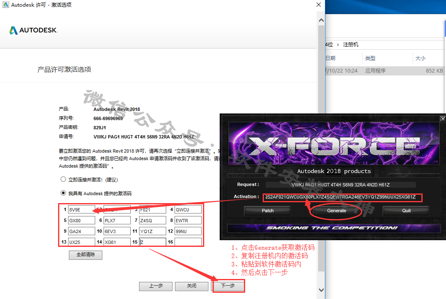Image resolution: width=446 pixels, height=299 pixels.
Task: Click the serial number 666-69696969
Action: click(x=108, y=118)
